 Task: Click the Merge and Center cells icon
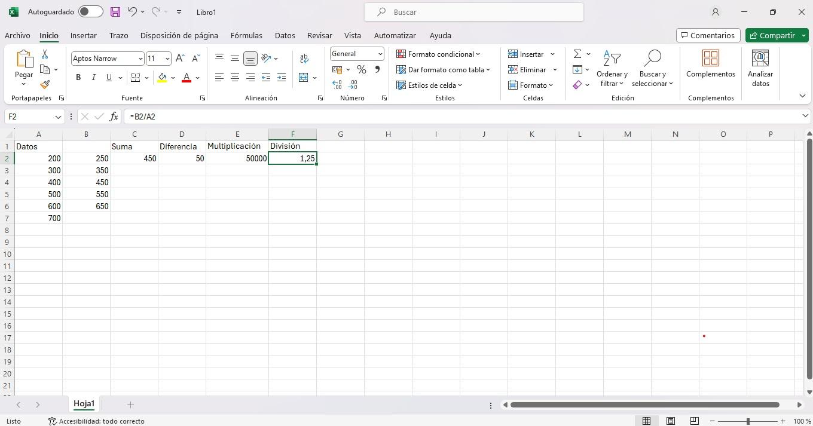pyautogui.click(x=304, y=78)
